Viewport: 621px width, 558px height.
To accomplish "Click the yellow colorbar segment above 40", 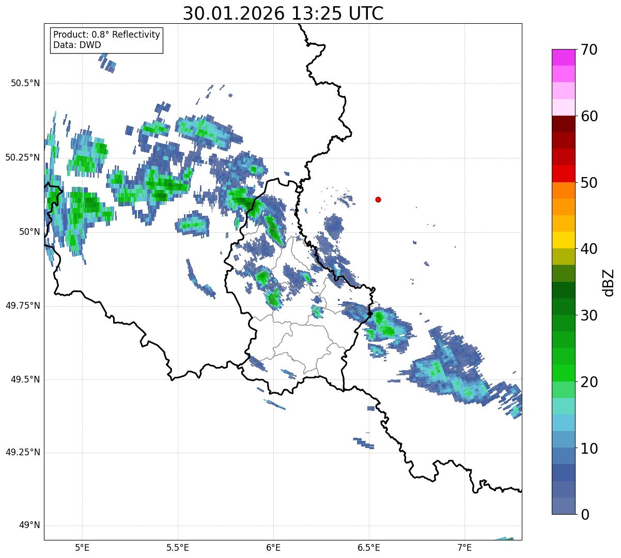I will pyautogui.click(x=564, y=240).
